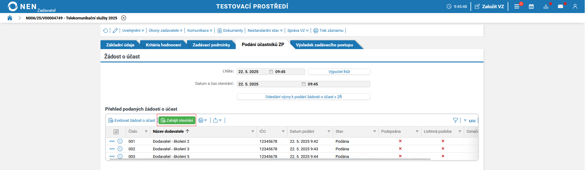This screenshot has height=170, width=585.
Task: Open row actions menu for 003
Action: (112, 156)
